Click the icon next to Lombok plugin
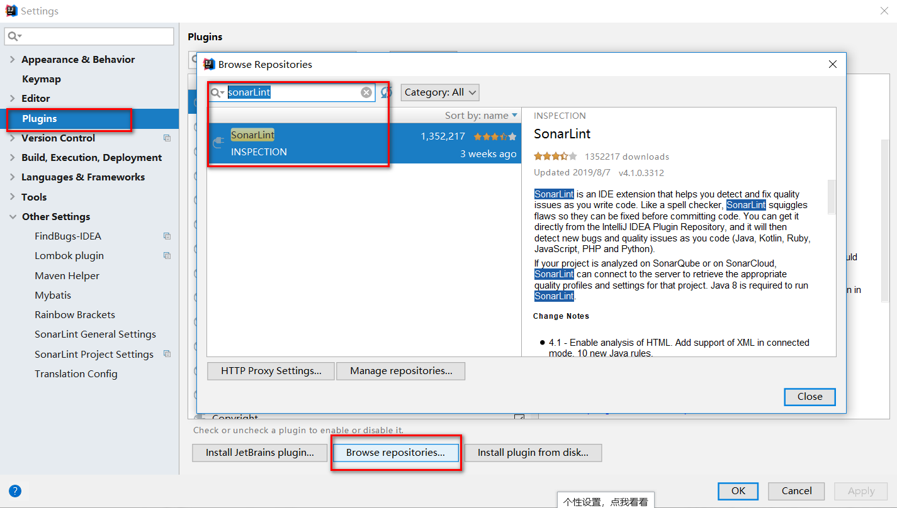Image resolution: width=897 pixels, height=508 pixels. (167, 256)
